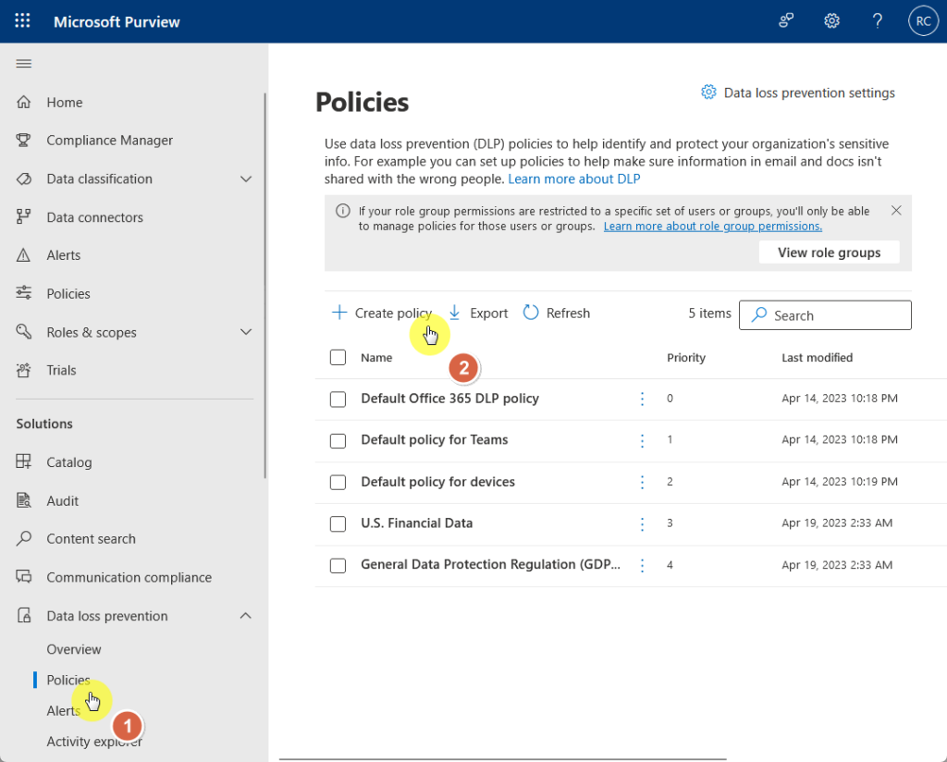The height and width of the screenshot is (762, 947).
Task: Click the feedback people icon in header
Action: (786, 21)
